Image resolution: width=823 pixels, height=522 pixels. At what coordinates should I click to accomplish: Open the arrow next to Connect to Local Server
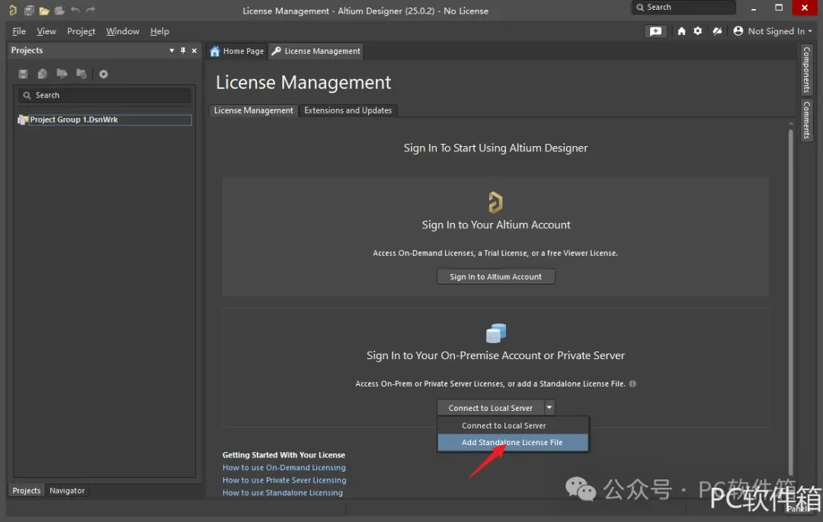[549, 407]
